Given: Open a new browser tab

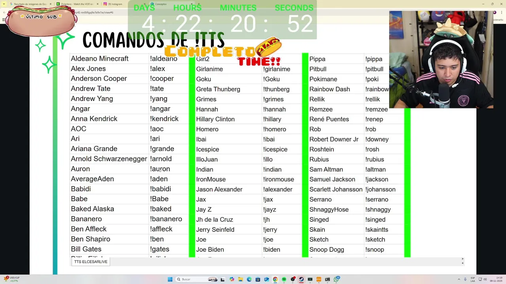Looking at the screenshot, I should point(200,4).
